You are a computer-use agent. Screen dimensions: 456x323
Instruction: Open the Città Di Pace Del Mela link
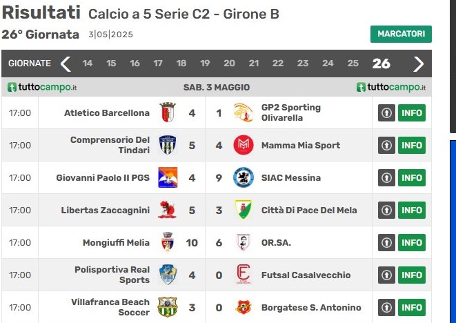click(309, 210)
